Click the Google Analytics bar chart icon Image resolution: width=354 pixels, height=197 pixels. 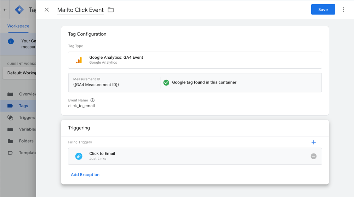coord(79,60)
